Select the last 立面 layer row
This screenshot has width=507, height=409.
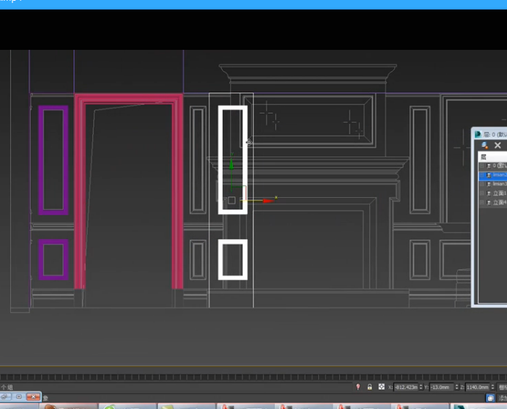coord(498,203)
